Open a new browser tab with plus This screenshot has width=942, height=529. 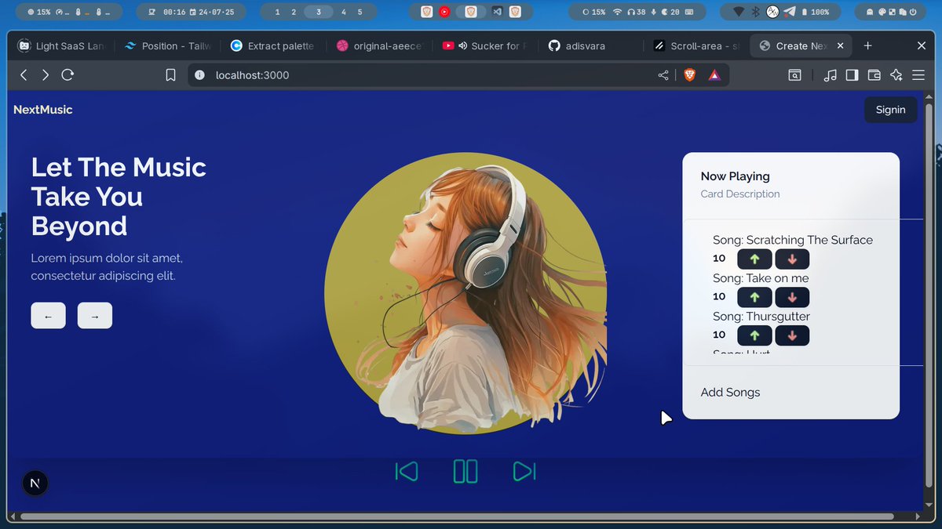click(867, 46)
